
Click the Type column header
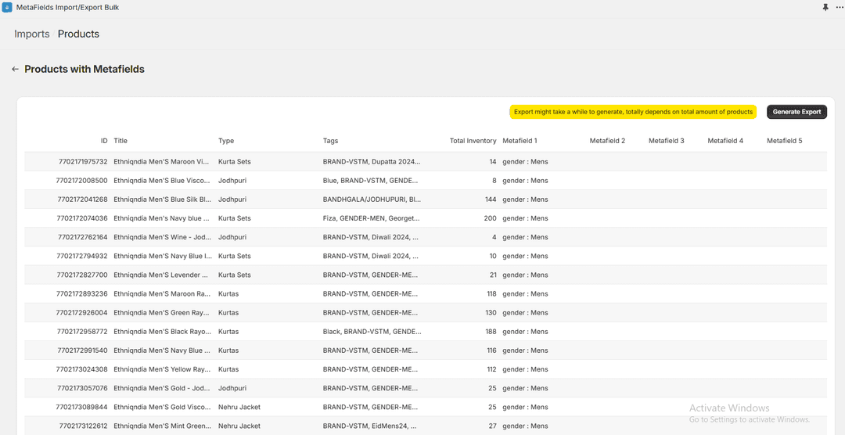pos(226,141)
